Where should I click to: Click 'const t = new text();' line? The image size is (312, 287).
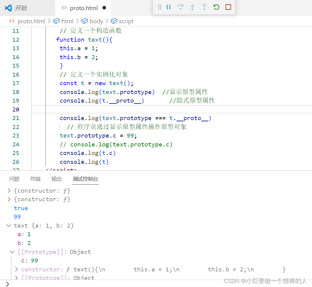pyautogui.click(x=97, y=83)
